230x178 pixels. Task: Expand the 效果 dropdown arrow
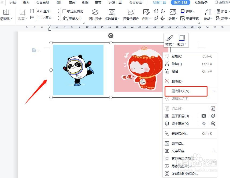tap(176, 19)
